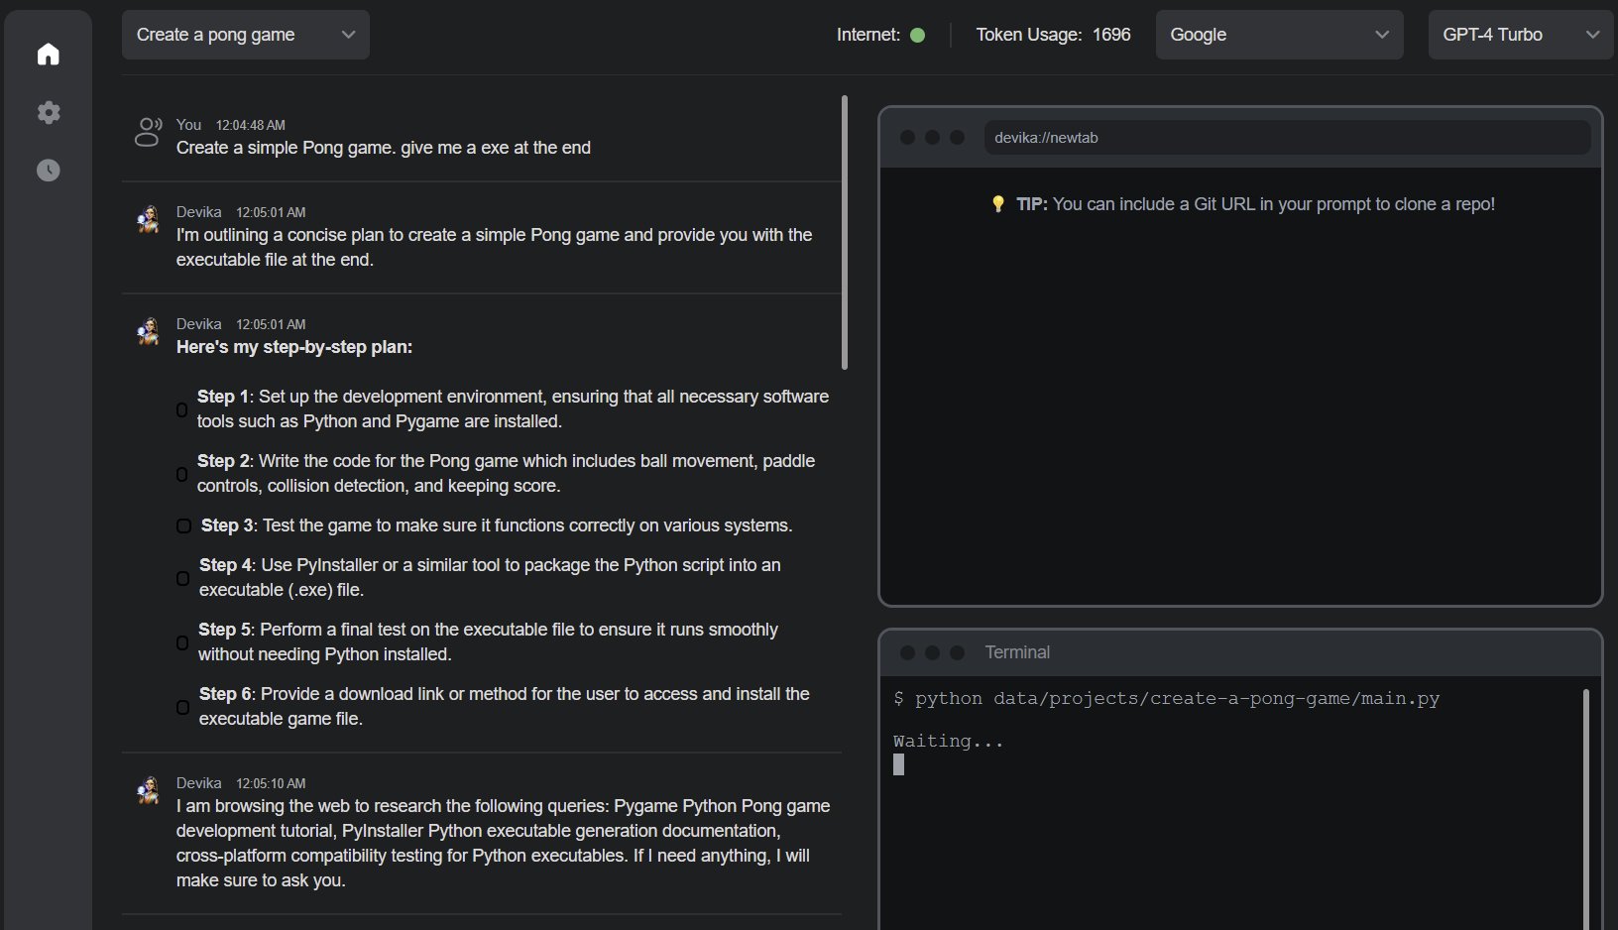Open the Home page from sidebar
The image size is (1618, 930).
click(48, 54)
